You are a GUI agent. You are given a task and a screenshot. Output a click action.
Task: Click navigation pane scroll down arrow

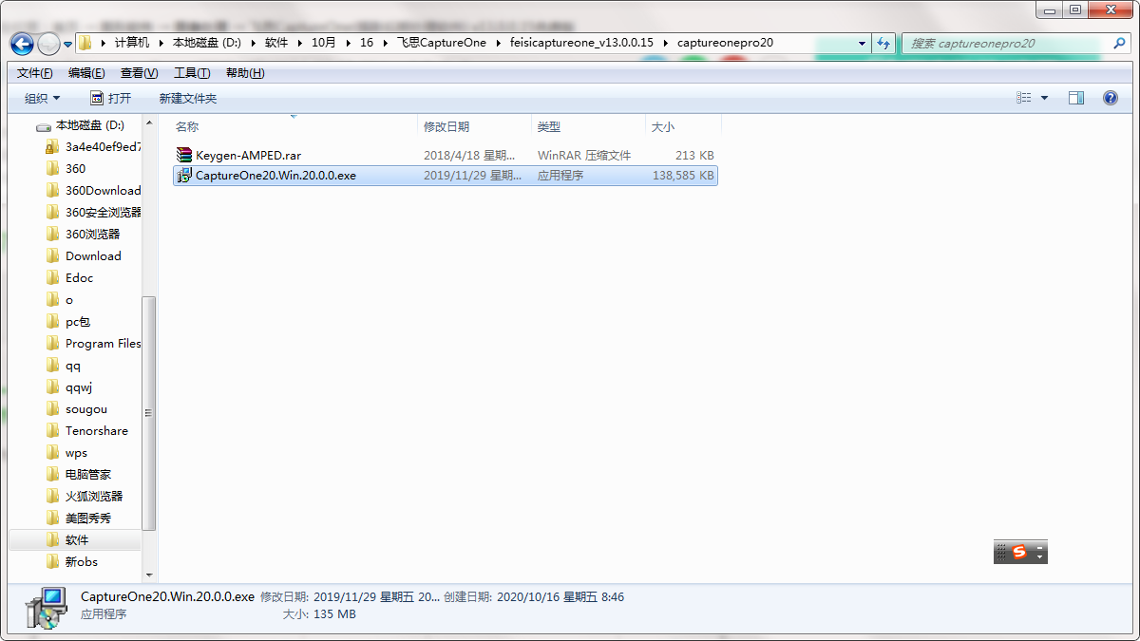pyautogui.click(x=148, y=575)
